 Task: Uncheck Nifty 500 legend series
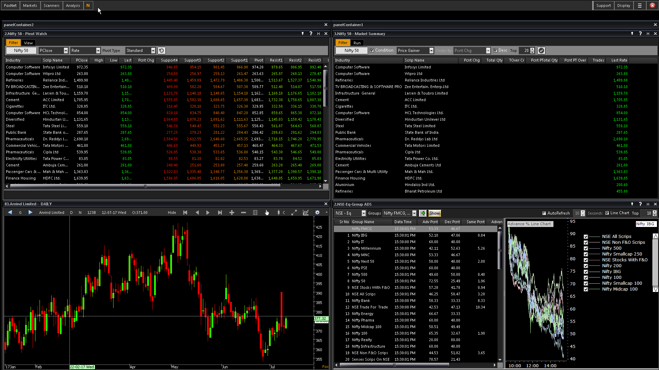click(x=586, y=248)
